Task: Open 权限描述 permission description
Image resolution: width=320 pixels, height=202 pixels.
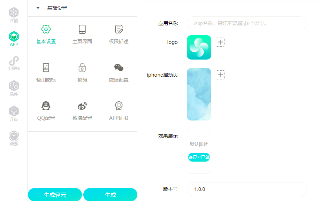Action: pos(119,34)
